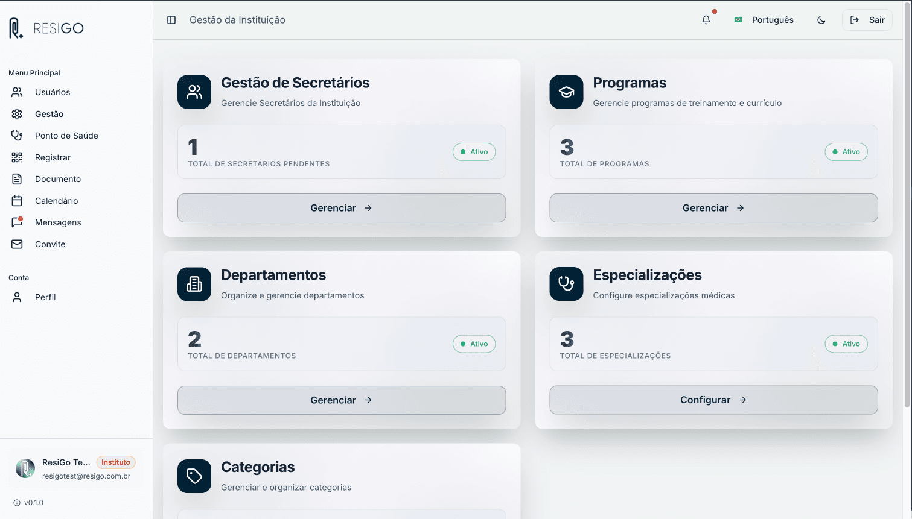Image resolution: width=912 pixels, height=519 pixels.
Task: Click the Gestão de Secretários card icon
Action: 194,92
